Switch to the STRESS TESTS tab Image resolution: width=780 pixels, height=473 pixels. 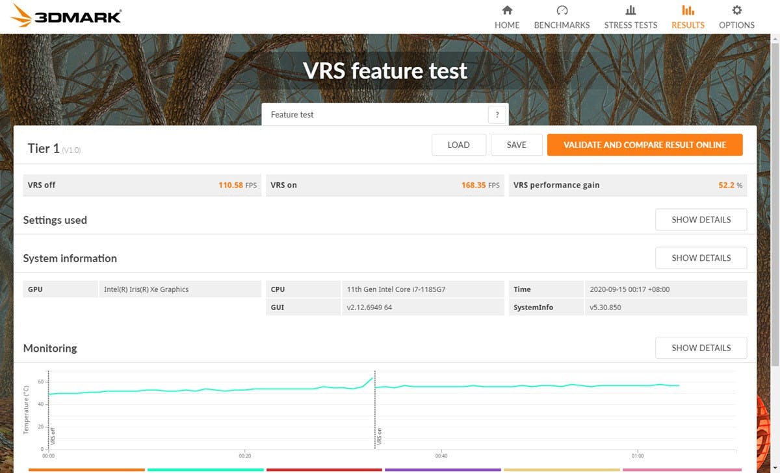pyautogui.click(x=630, y=18)
